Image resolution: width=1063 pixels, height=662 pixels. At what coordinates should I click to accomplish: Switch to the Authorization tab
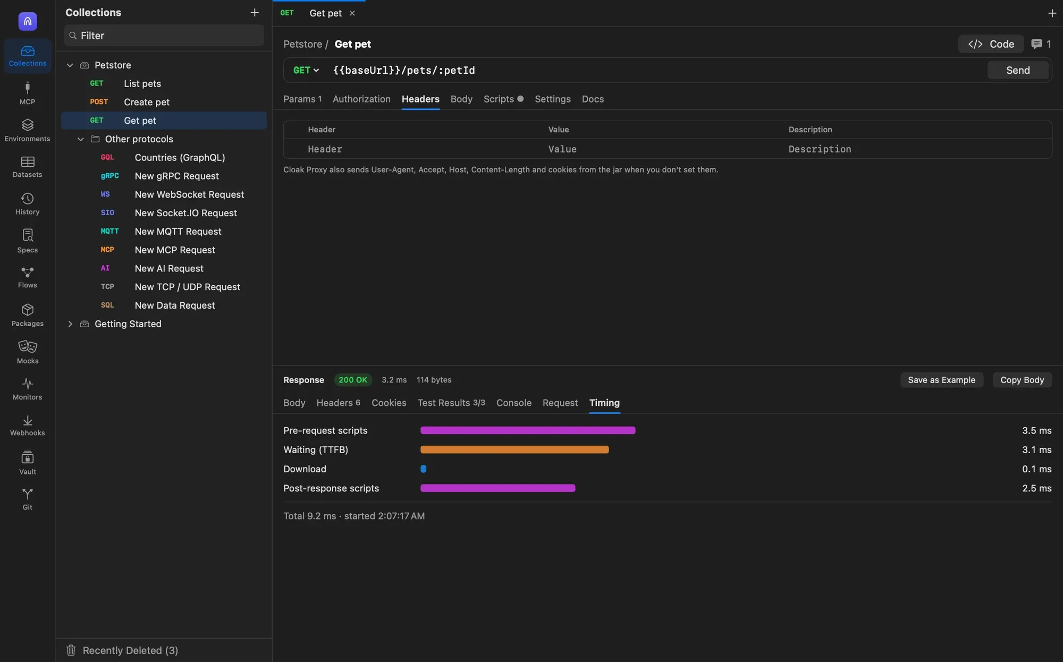[x=361, y=99]
